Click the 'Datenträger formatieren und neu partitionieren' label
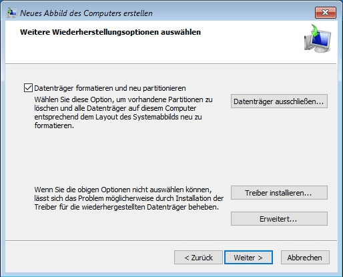Screen dimensions: 343x277 click(110, 88)
